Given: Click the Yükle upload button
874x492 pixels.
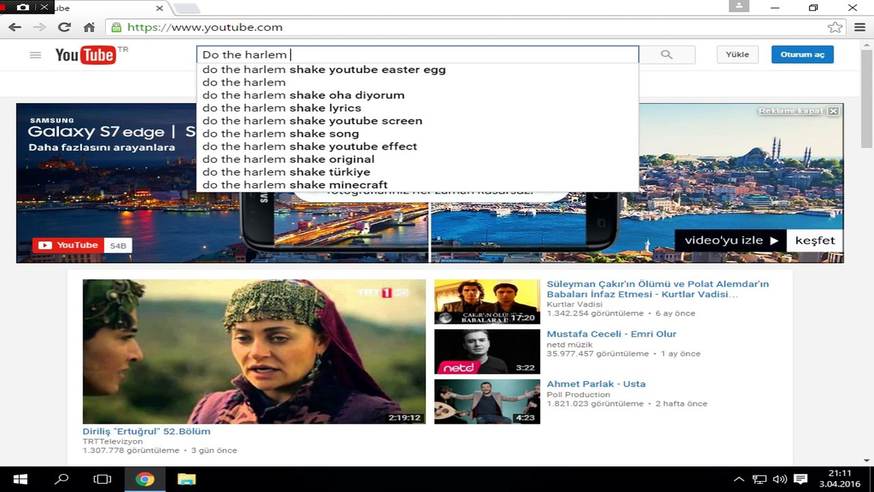Looking at the screenshot, I should coord(737,55).
